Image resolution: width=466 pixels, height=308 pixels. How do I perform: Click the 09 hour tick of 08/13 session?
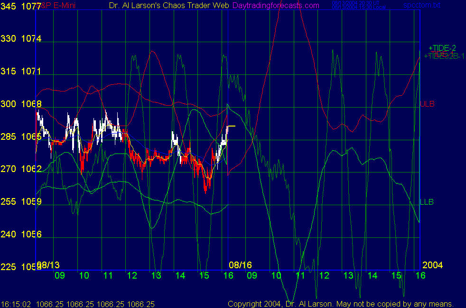(x=60, y=275)
